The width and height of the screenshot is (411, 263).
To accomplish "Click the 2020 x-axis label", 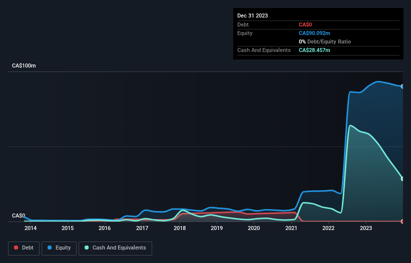I will tap(254, 228).
